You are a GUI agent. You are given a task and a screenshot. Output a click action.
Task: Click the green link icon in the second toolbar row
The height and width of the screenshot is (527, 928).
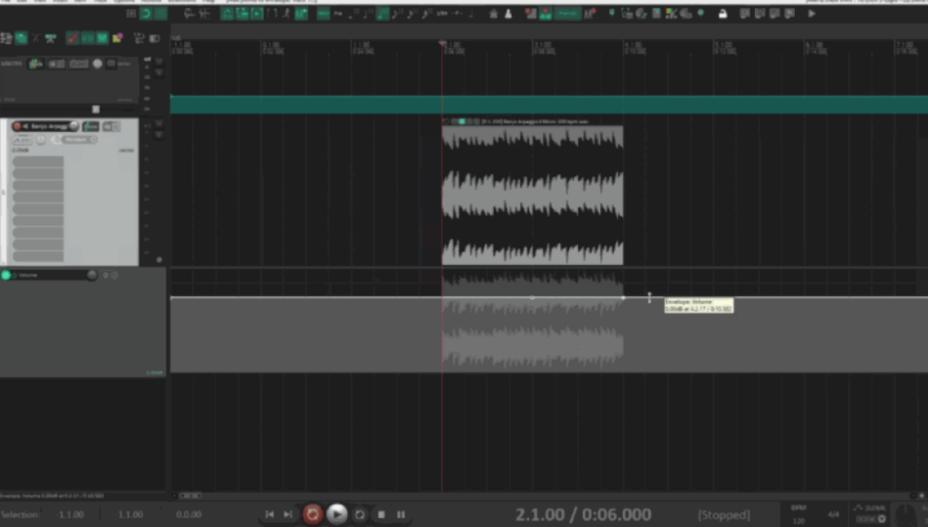pos(87,38)
